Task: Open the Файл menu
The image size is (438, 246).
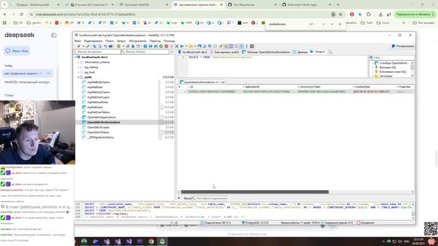Action: 78,41
